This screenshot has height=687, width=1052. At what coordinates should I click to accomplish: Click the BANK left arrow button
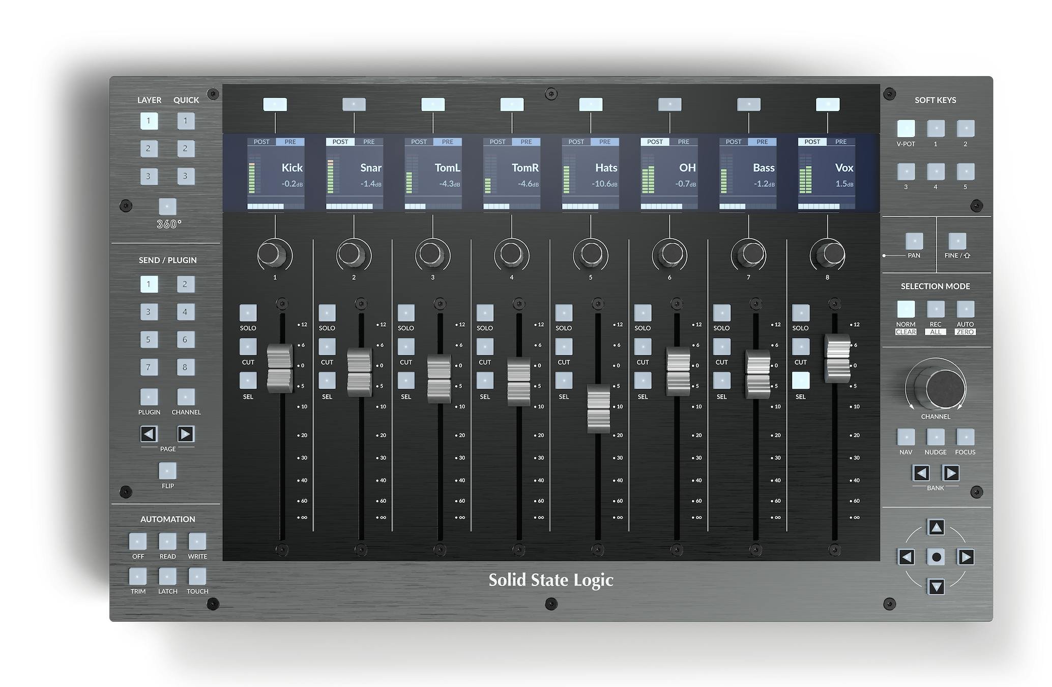tap(921, 473)
